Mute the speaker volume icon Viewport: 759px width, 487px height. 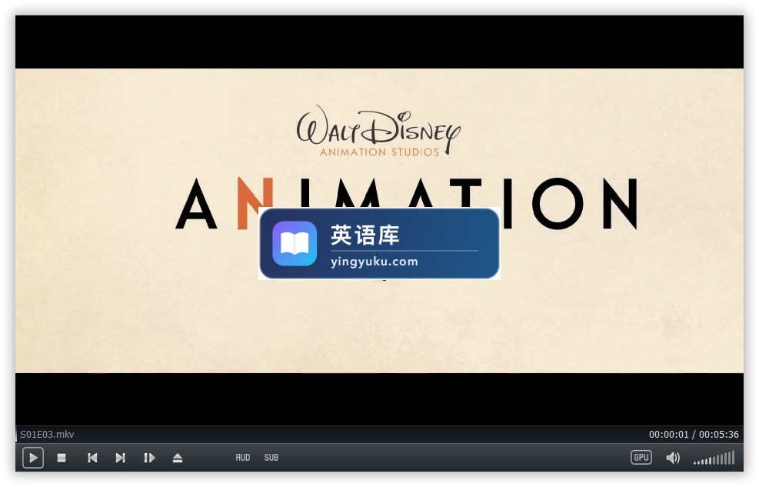[673, 458]
